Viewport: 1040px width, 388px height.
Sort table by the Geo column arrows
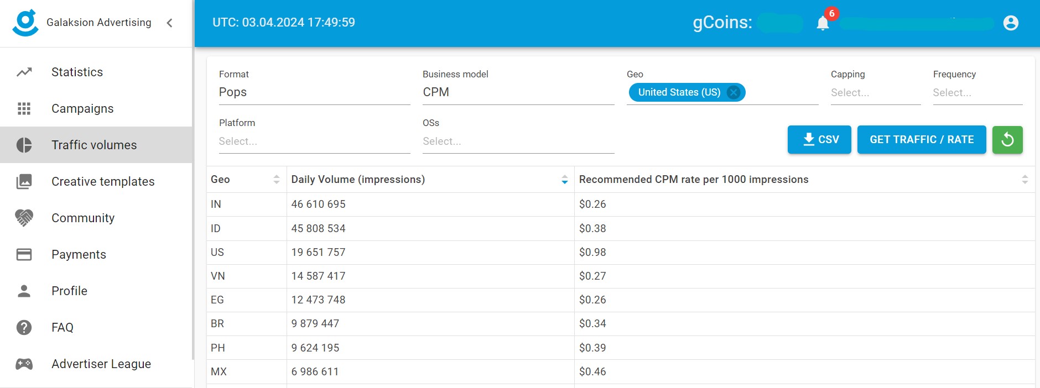(x=277, y=179)
